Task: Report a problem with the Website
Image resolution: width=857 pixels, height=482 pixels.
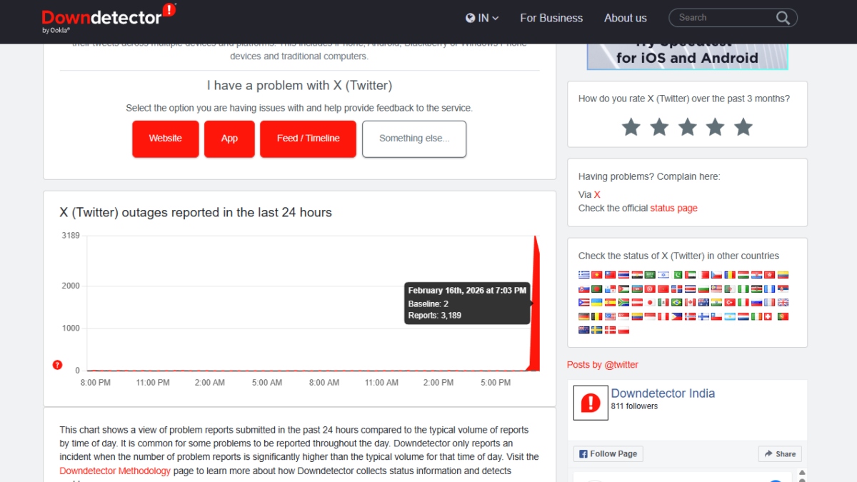Action: coord(165,139)
